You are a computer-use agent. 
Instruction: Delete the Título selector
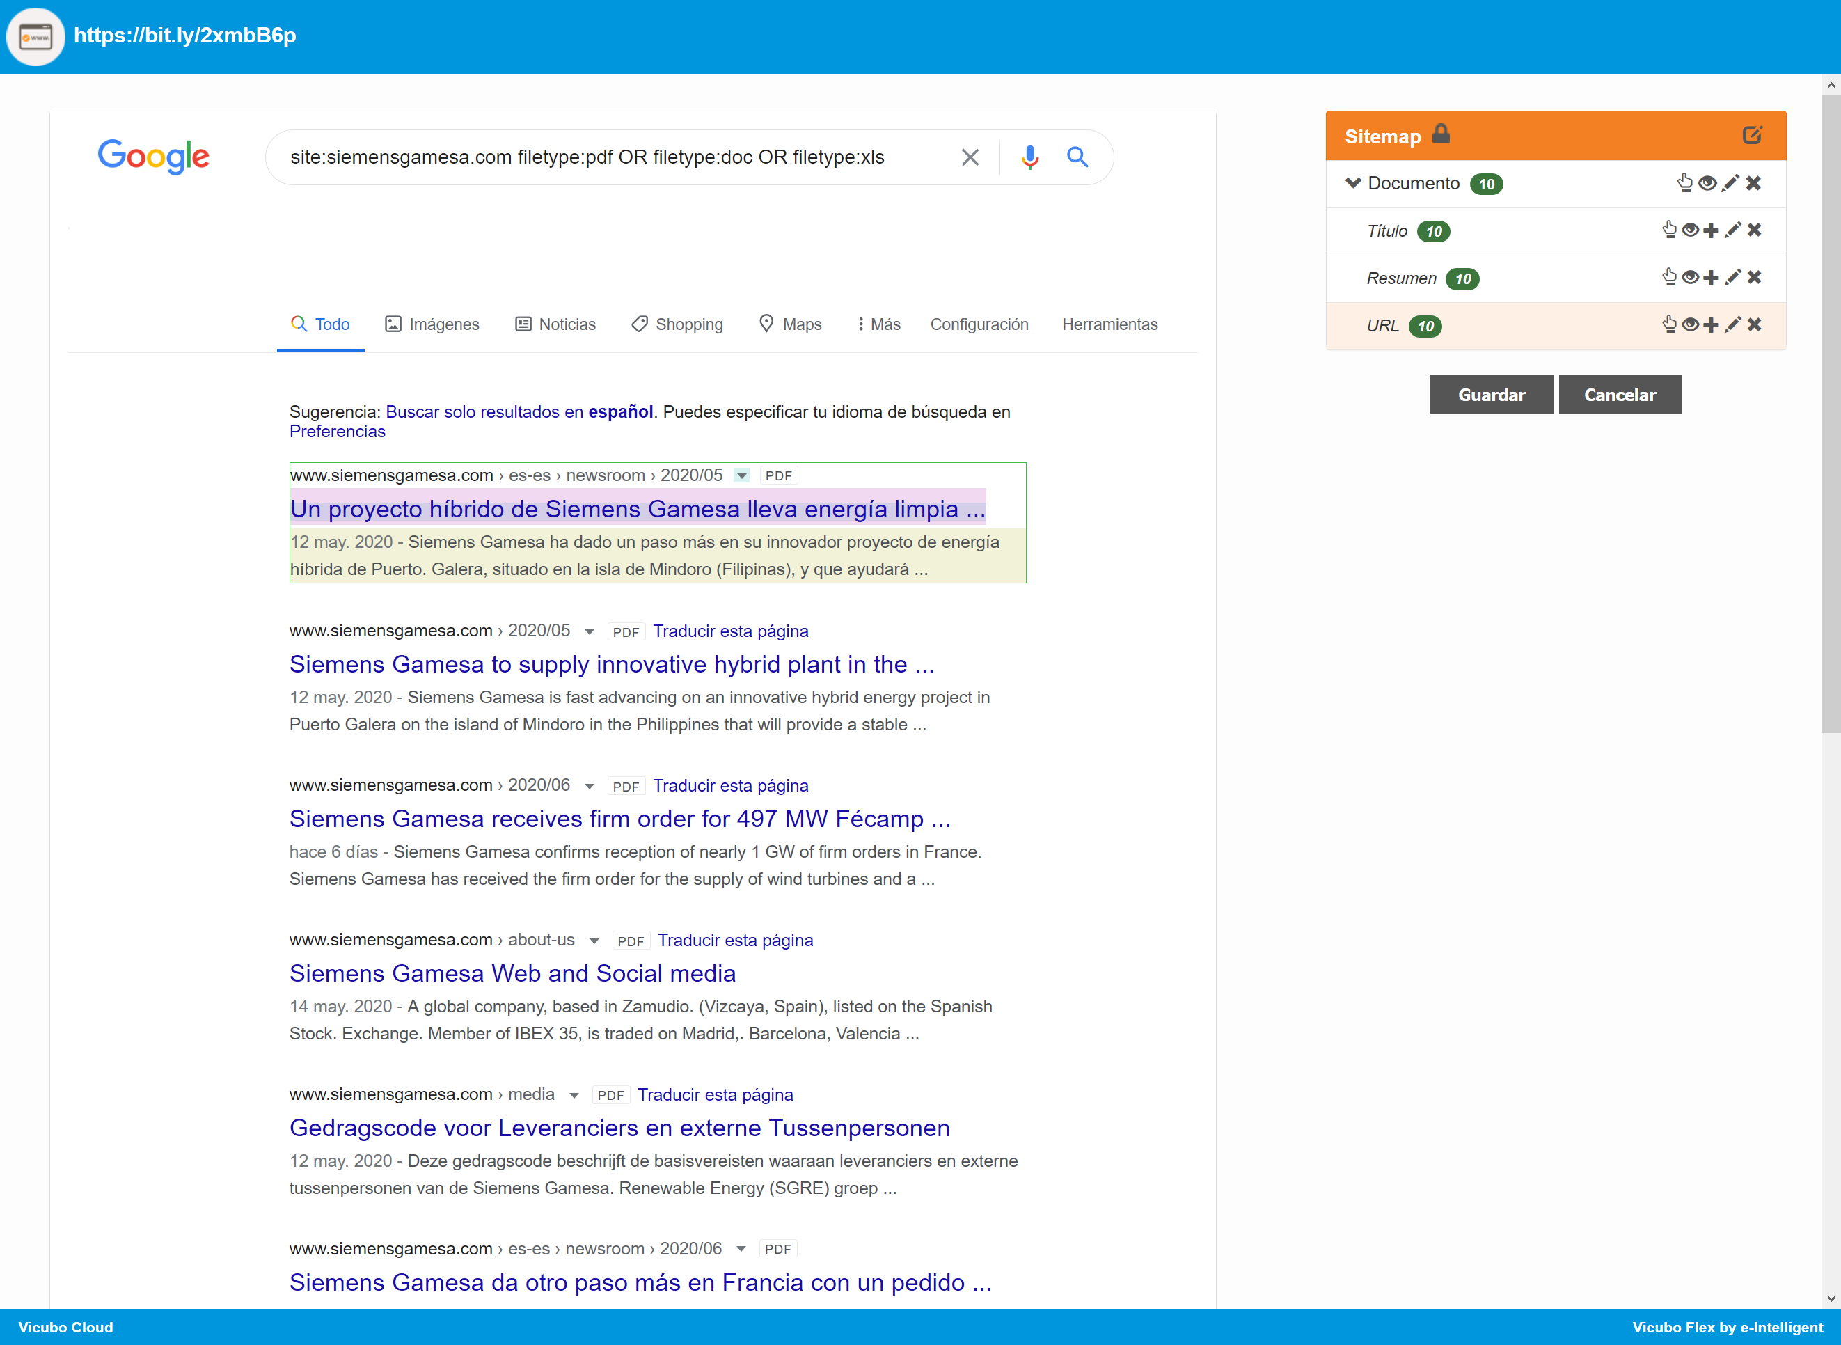pyautogui.click(x=1755, y=230)
